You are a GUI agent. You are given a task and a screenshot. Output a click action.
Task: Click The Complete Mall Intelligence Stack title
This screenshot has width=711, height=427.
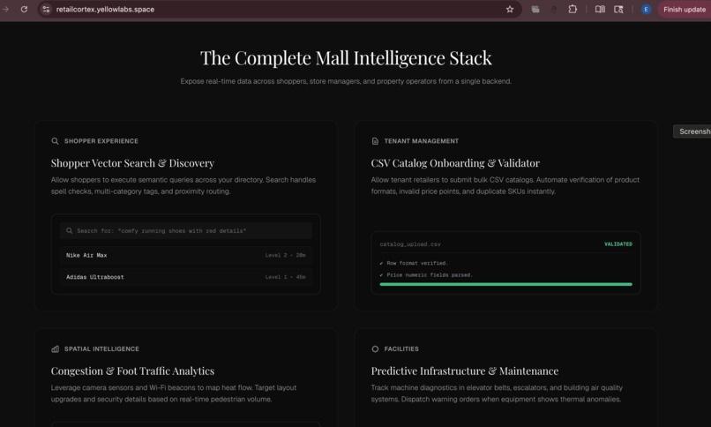346,58
